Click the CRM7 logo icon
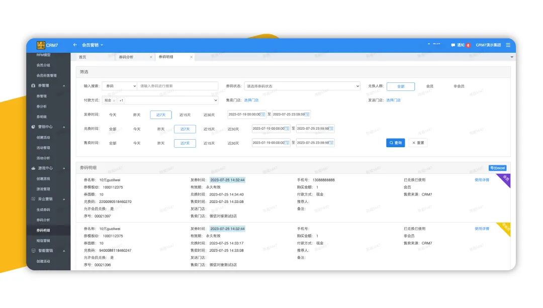This screenshot has width=543, height=308. pos(41,45)
